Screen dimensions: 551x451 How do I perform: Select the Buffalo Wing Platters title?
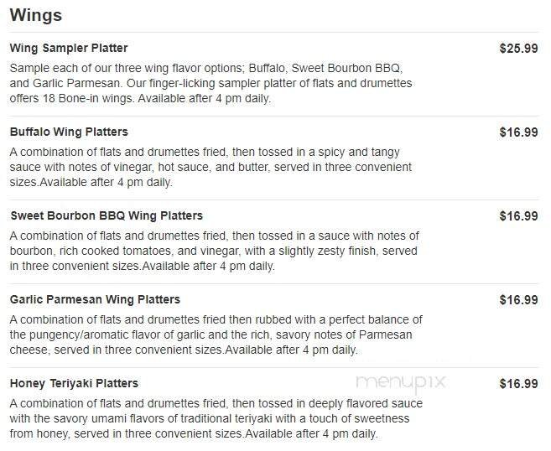point(69,132)
